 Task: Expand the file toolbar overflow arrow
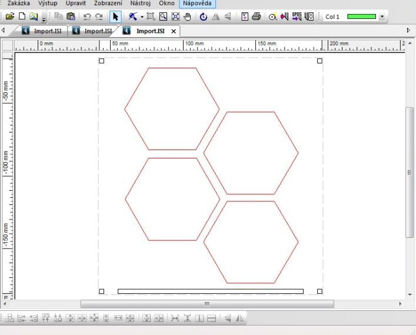(x=44, y=19)
